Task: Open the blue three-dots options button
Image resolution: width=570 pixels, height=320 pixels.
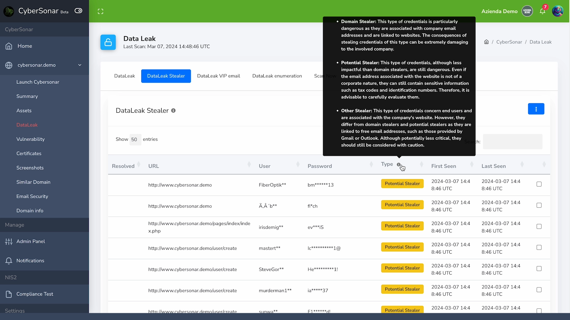Action: tap(536, 109)
